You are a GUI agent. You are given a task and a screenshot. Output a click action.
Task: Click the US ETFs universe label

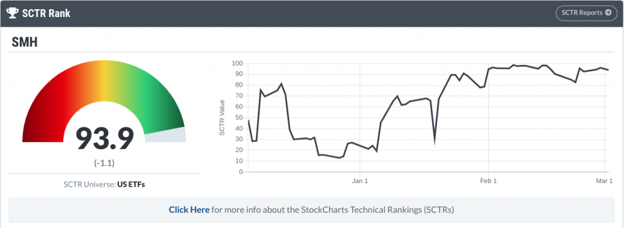[131, 185]
